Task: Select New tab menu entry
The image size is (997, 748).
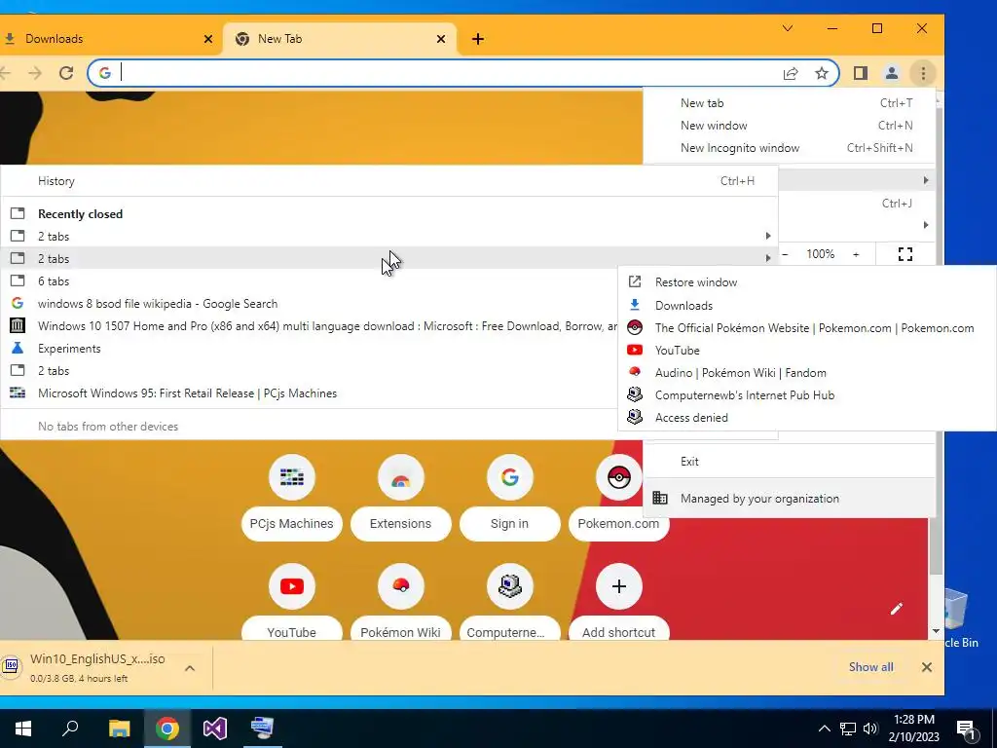Action: point(789,103)
